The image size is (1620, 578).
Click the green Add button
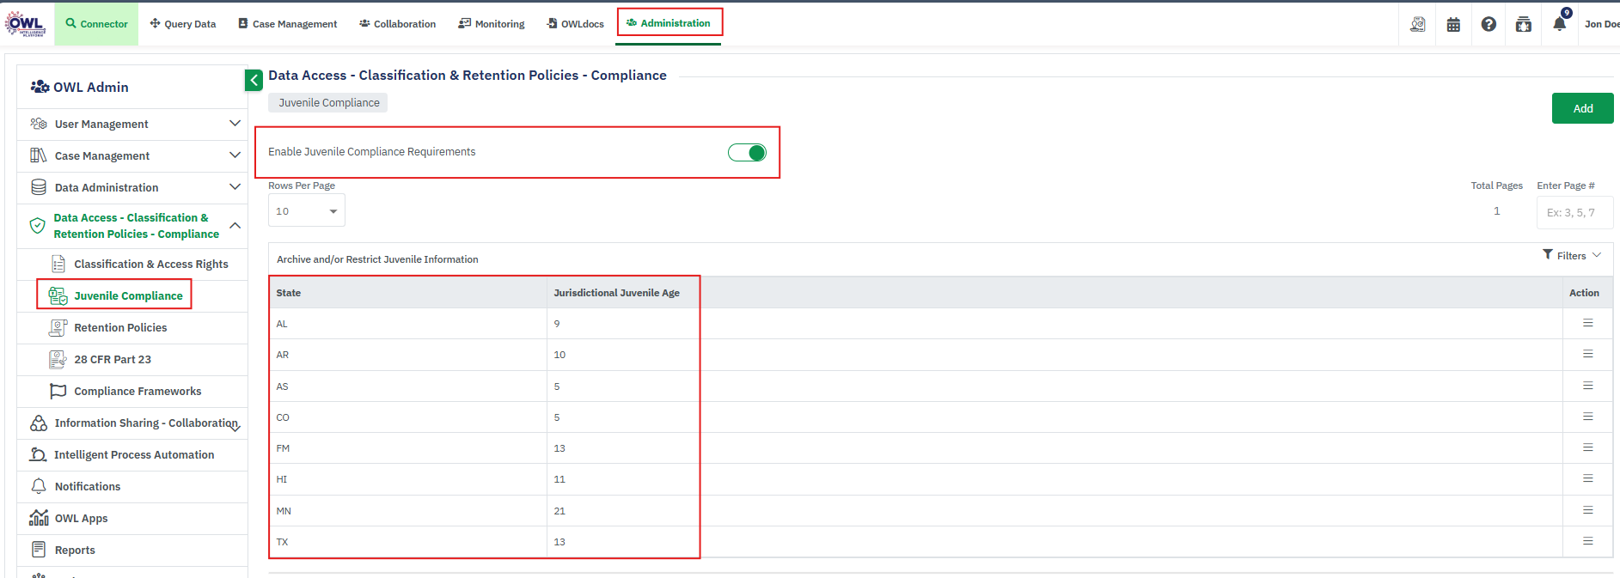(x=1582, y=109)
